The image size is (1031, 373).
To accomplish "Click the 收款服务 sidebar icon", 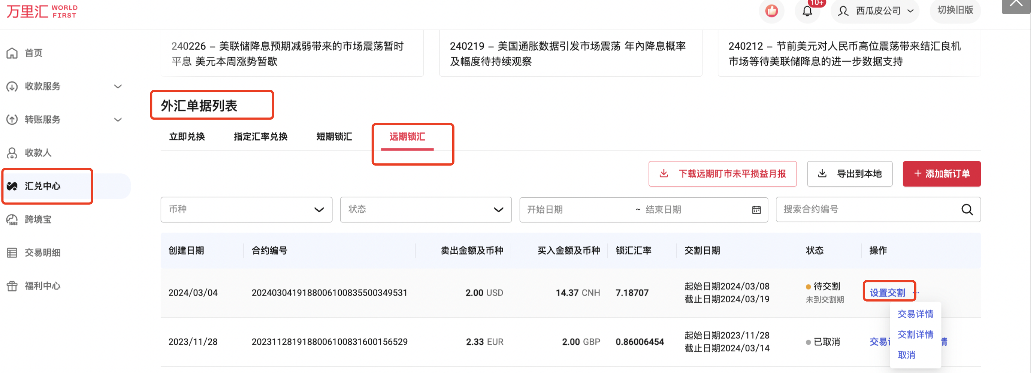I will tap(12, 86).
